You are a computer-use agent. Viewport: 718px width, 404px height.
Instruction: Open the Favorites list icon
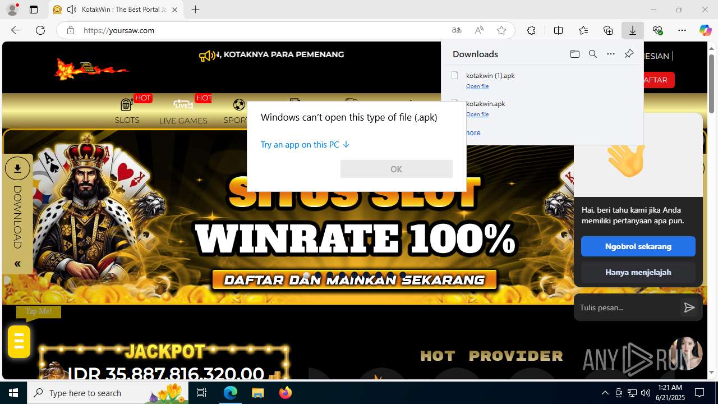click(583, 30)
